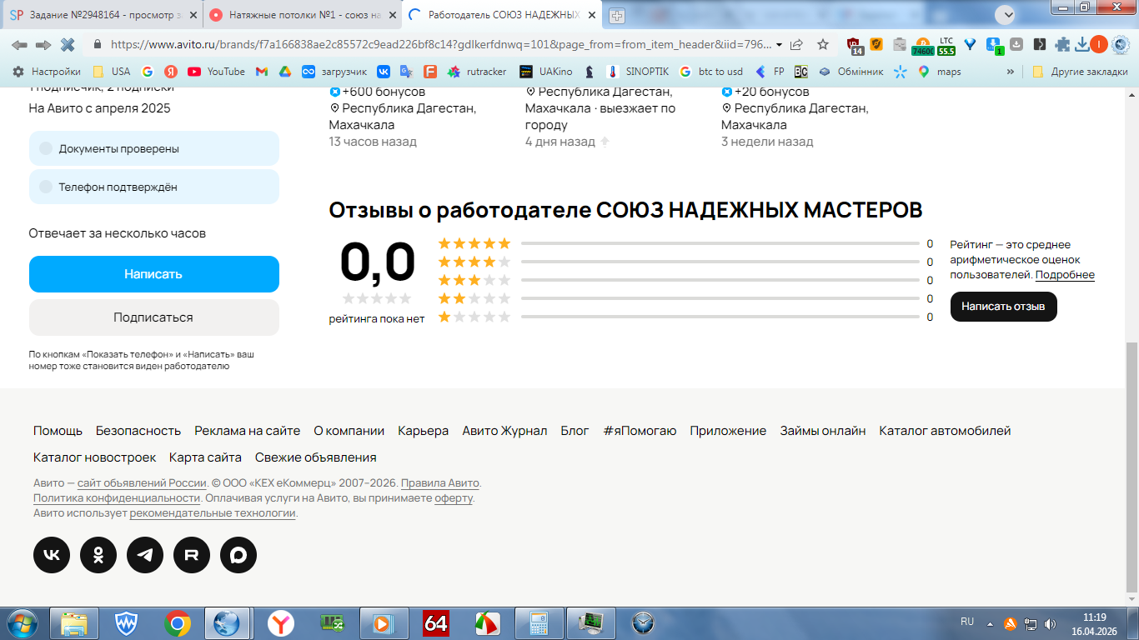The height and width of the screenshot is (640, 1139).
Task: Click the blue 'Написать' button
Action: (154, 274)
